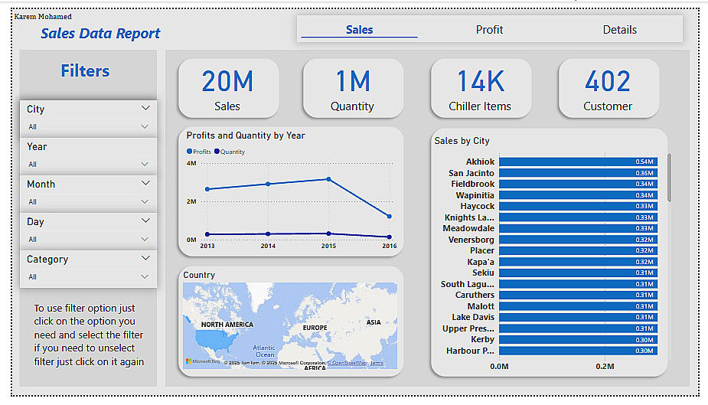Switch to the Profit tab
This screenshot has height=405, width=708.
(489, 30)
